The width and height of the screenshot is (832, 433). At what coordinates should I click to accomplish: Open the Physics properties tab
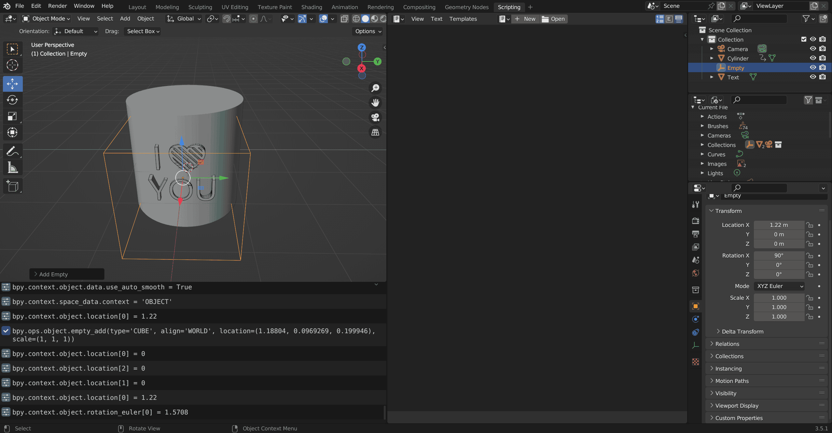coord(696,319)
